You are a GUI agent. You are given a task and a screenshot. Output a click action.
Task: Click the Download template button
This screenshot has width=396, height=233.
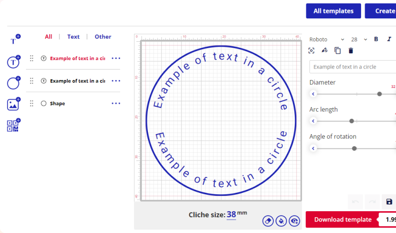point(343,220)
